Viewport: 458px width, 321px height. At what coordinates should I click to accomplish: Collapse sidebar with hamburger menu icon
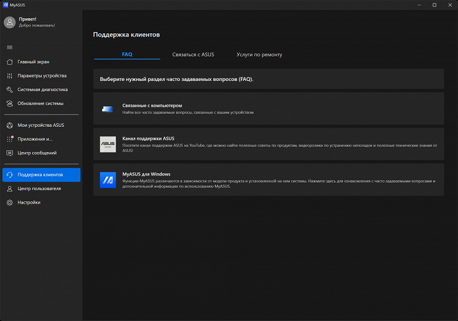(x=9, y=48)
